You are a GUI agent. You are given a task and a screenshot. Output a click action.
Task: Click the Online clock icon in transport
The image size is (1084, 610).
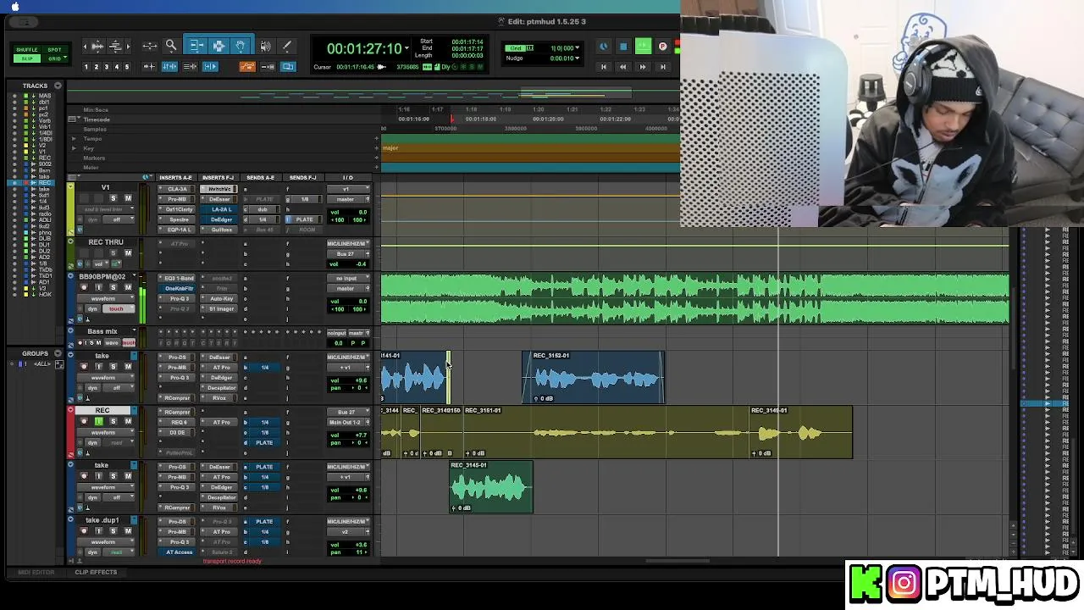(603, 47)
